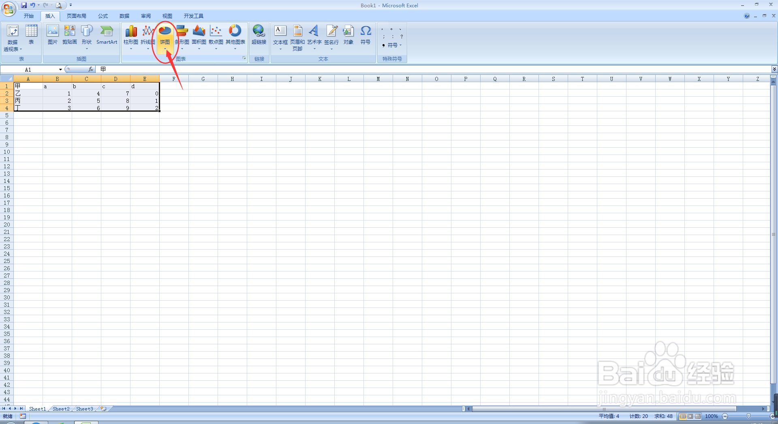
Task: Open the 剪贴画 clip art tool
Action: [70, 35]
